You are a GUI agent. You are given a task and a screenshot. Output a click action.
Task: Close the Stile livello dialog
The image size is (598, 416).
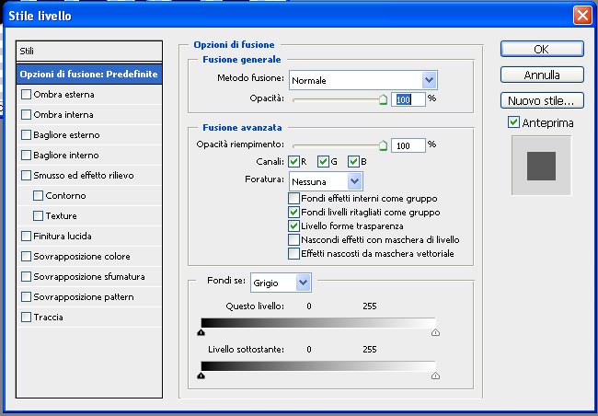click(582, 16)
